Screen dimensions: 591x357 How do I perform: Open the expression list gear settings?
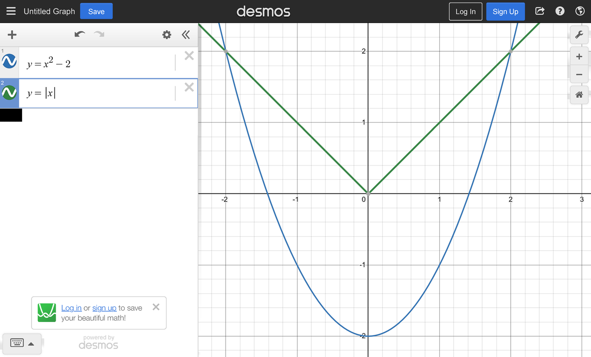tap(166, 34)
